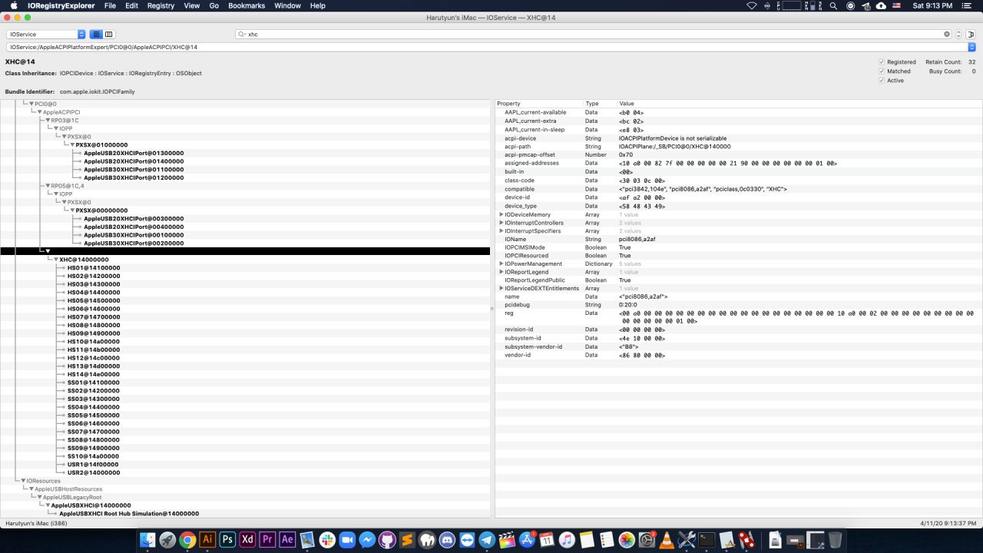
Task: Collapse the PCI0@0 node
Action: [x=31, y=104]
